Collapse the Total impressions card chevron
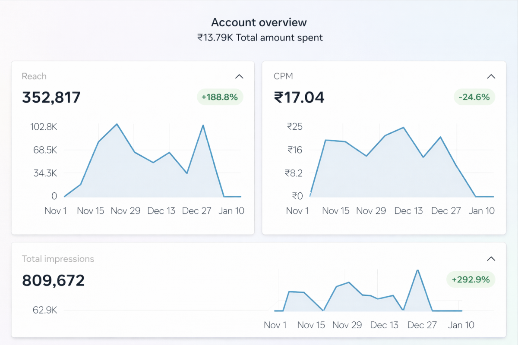 click(491, 259)
